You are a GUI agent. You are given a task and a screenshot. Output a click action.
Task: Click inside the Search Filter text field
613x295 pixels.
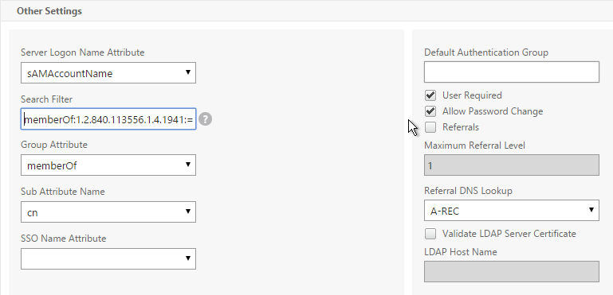tap(108, 119)
